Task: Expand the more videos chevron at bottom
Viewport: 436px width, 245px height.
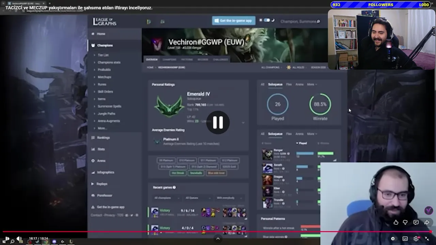Action: pos(218,239)
